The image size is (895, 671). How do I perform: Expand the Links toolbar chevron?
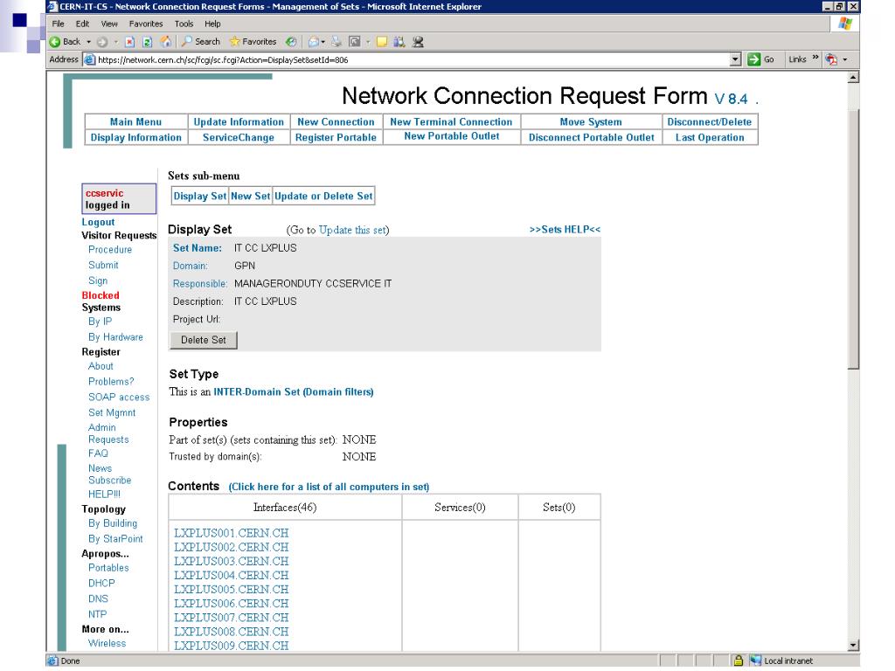[x=815, y=58]
